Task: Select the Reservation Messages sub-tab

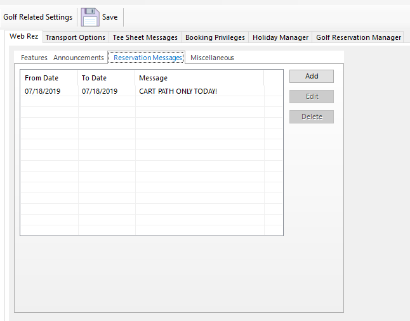Action: click(148, 58)
